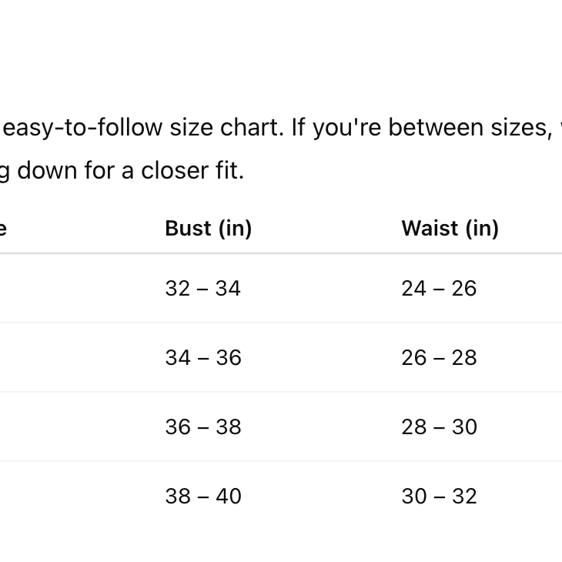
Task: Select the 34 – 36 bust cell
Action: (x=203, y=358)
